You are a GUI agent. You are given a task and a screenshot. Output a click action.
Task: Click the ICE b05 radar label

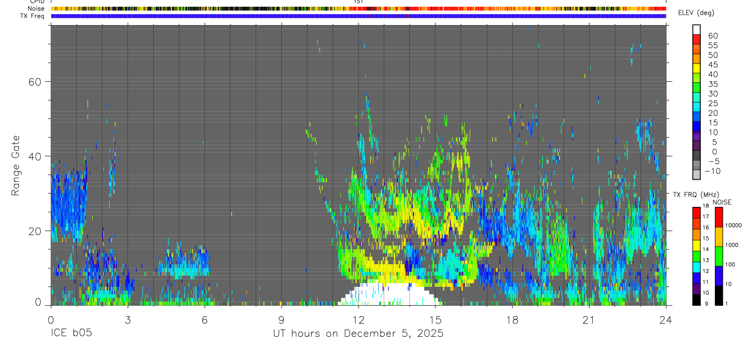click(71, 334)
